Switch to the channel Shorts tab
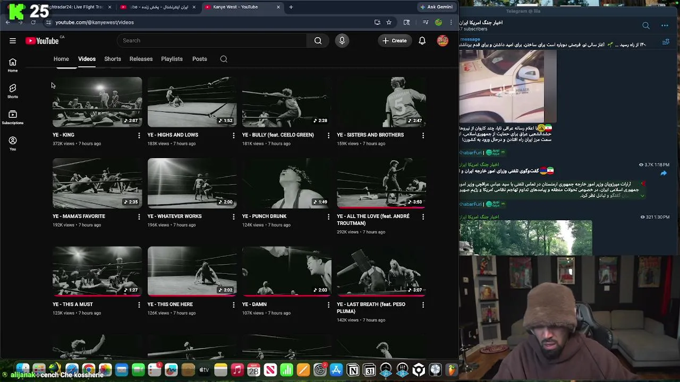This screenshot has height=382, width=680. click(x=112, y=59)
